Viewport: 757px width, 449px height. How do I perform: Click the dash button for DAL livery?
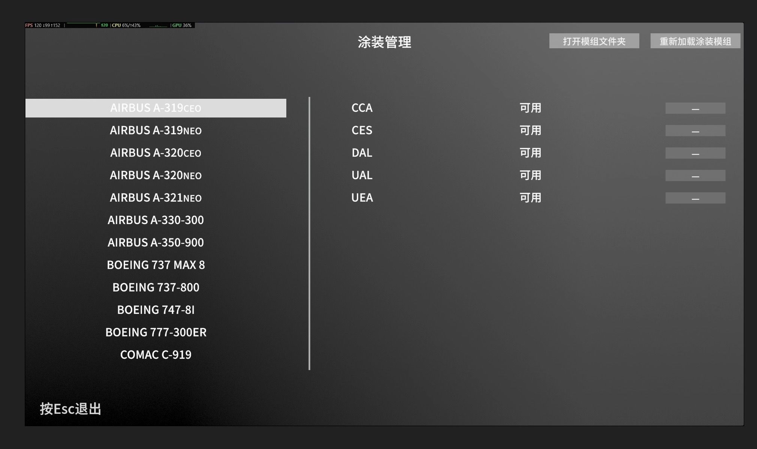pyautogui.click(x=695, y=153)
